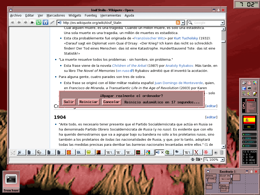Viewport: 260px width, 195px height.
Task: Click the list lines icon in side panel
Action: 255,88
